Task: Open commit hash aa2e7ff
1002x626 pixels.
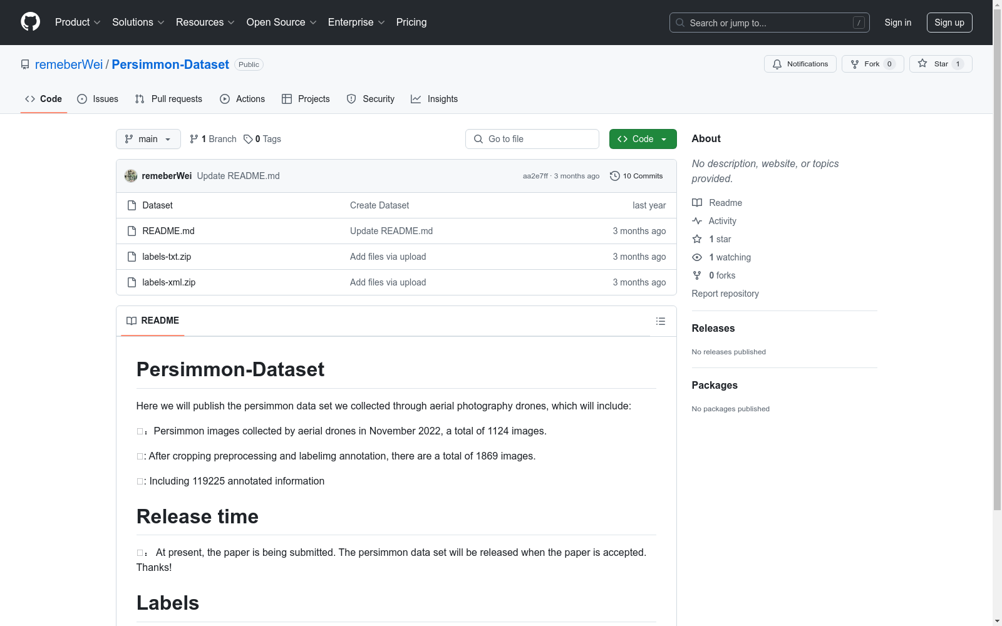Action: tap(535, 176)
